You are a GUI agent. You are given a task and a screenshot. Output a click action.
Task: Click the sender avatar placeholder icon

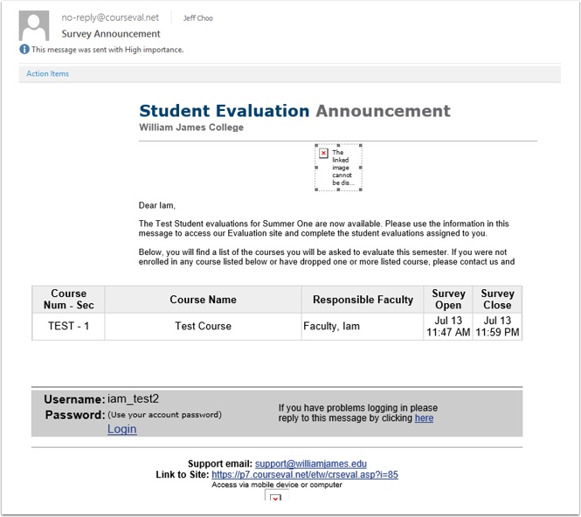coord(34,26)
